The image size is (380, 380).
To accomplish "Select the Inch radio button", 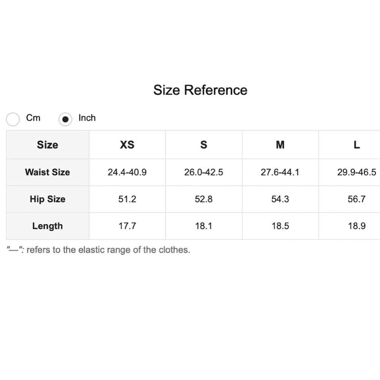I will [65, 119].
